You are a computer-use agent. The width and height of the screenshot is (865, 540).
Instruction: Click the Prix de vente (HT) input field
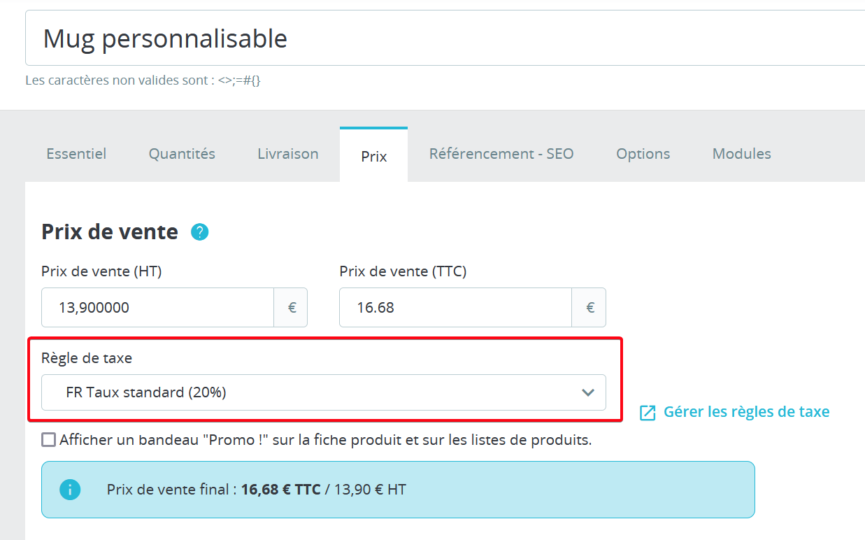pos(157,307)
